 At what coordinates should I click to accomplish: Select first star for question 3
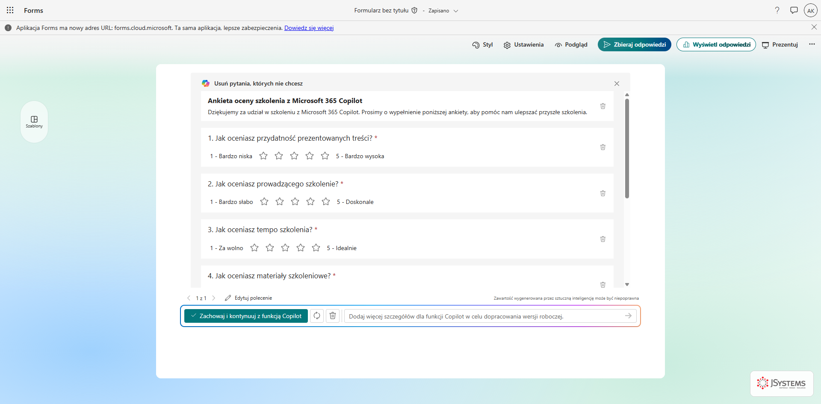[x=254, y=248]
